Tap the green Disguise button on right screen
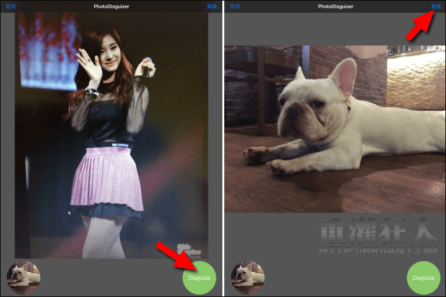 click(423, 277)
